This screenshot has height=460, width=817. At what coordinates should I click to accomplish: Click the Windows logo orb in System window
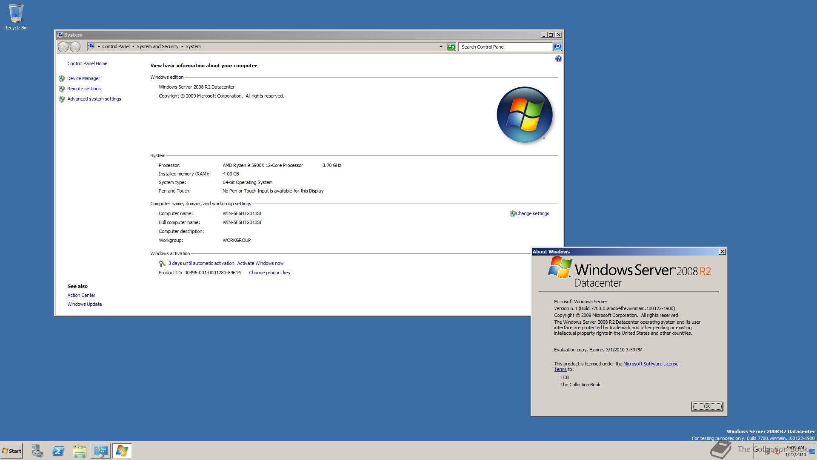point(525,115)
